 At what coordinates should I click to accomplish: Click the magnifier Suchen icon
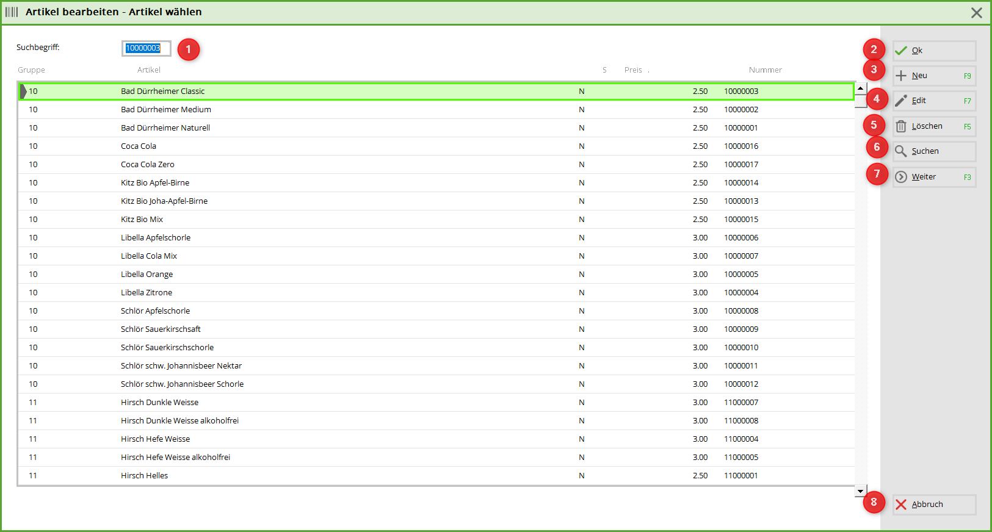901,151
